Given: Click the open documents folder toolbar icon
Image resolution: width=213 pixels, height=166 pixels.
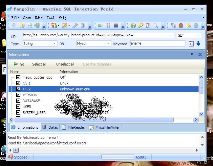Looking at the screenshot, I should tap(22, 26).
